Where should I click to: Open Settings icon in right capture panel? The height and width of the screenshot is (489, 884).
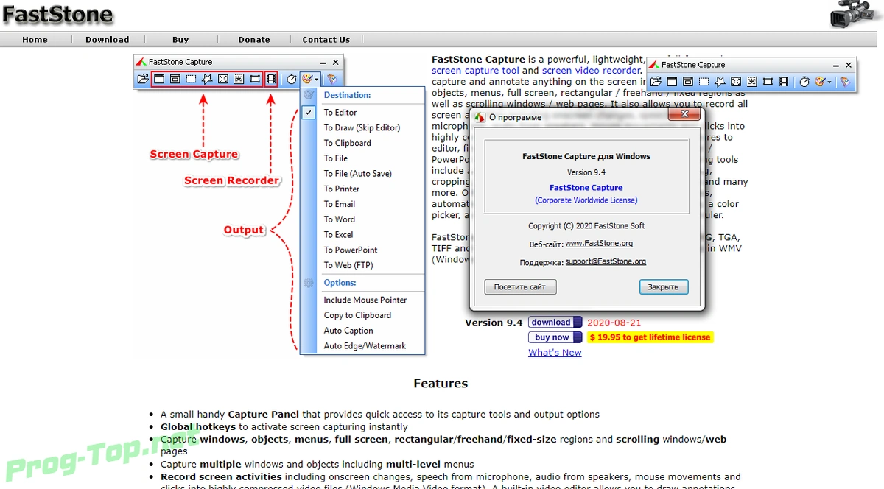846,82
